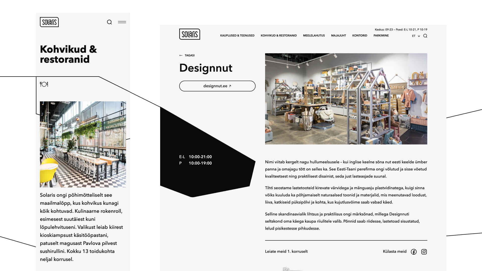Screen dimensions: 482x271
Task: Open the Majajuht menu item
Action: click(x=338, y=36)
